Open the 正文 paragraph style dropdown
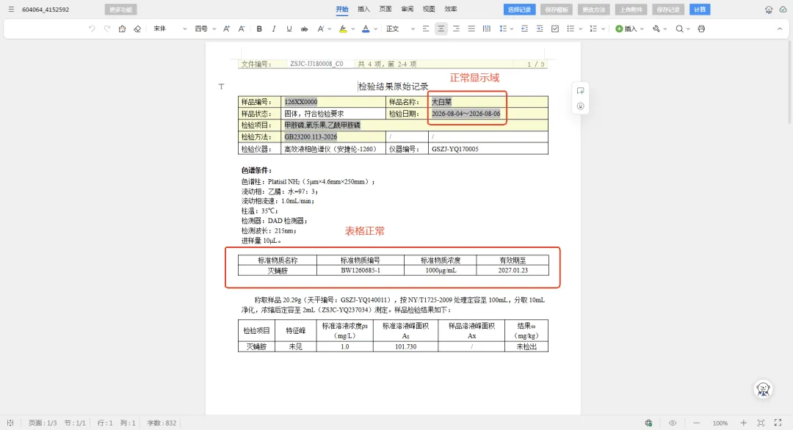793x430 pixels. tap(400, 29)
